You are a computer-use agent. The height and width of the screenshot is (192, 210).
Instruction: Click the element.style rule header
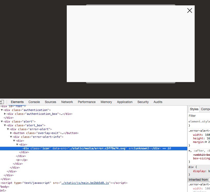tap(199, 121)
